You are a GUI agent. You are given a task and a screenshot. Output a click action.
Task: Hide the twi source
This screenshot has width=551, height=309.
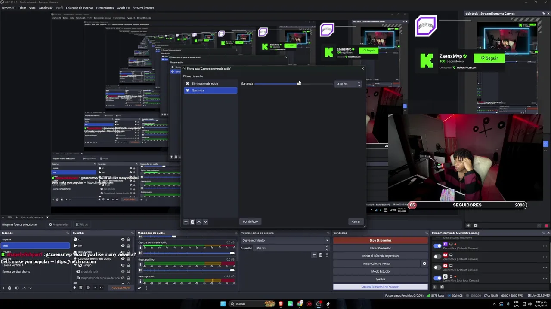pos(123,246)
